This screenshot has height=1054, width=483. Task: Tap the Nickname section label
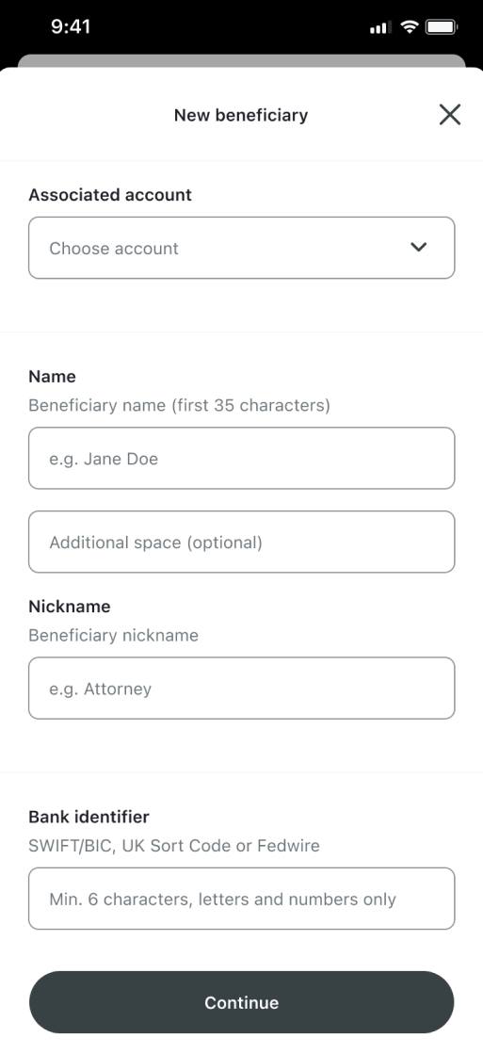click(69, 607)
